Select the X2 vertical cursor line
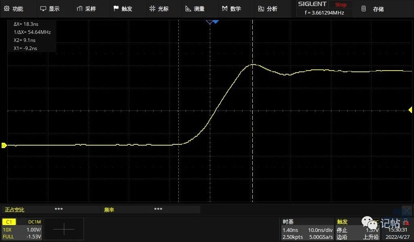The image size is (414, 242). point(252,111)
